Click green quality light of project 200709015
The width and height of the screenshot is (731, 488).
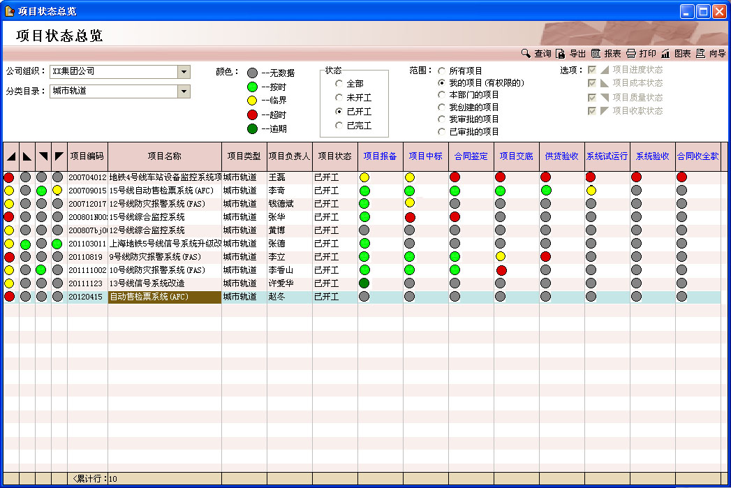click(41, 190)
